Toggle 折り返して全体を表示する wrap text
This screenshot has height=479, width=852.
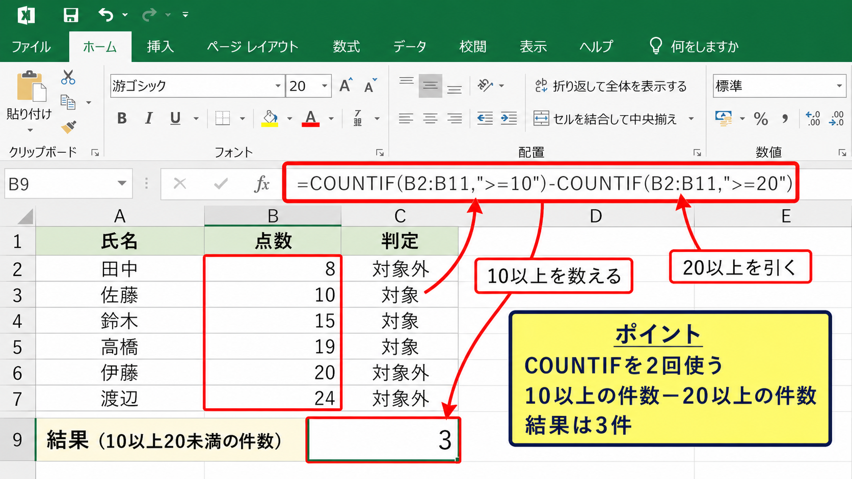(610, 86)
